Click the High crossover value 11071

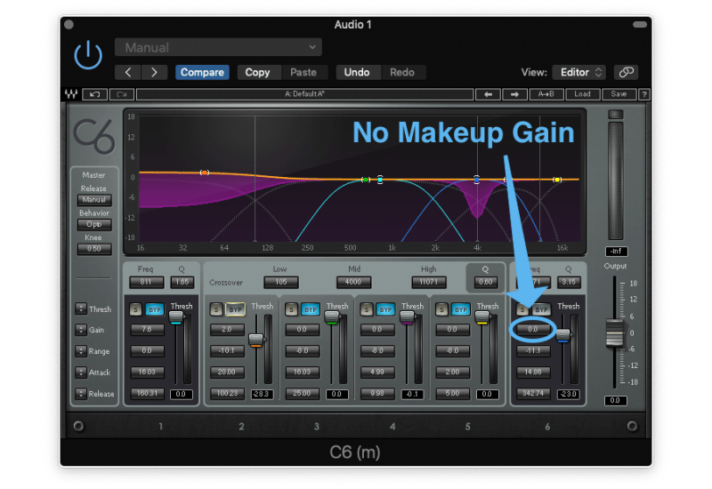coord(429,282)
